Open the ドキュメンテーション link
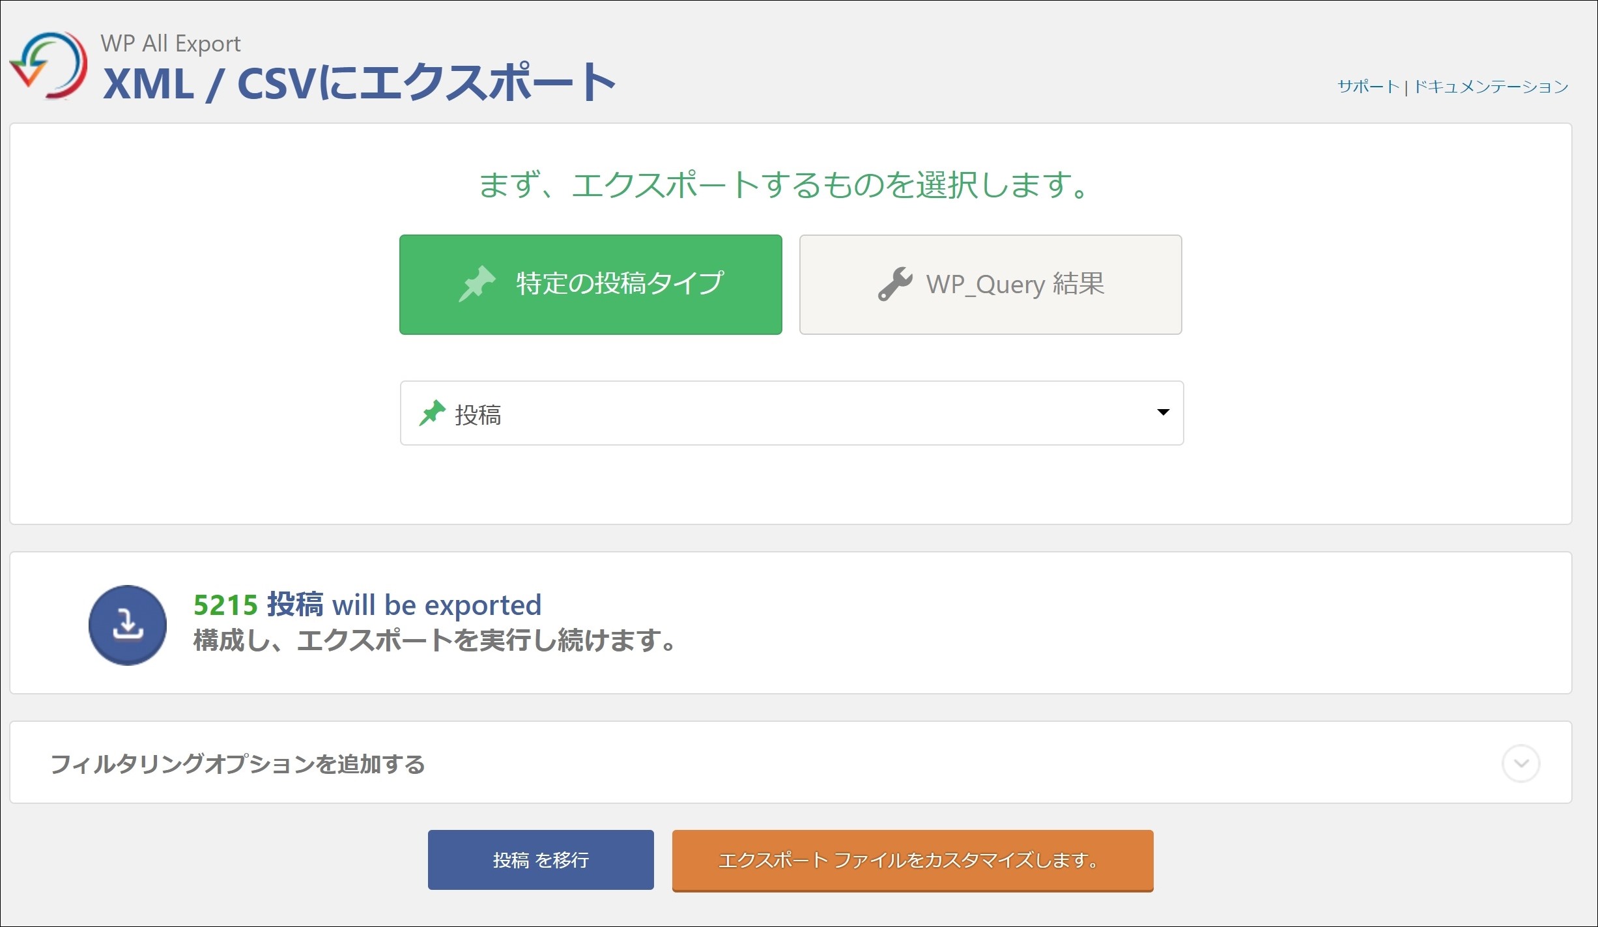 pyautogui.click(x=1491, y=87)
